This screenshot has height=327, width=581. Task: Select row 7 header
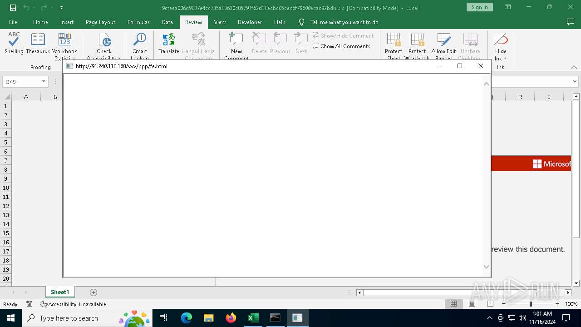point(6,160)
